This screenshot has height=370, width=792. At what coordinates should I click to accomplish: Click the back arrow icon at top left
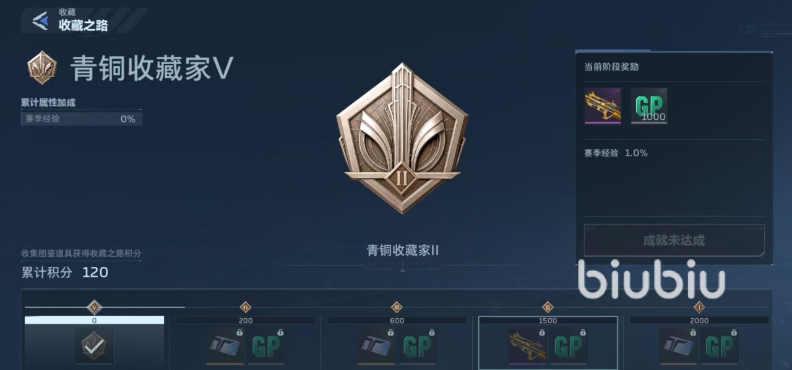pos(40,21)
